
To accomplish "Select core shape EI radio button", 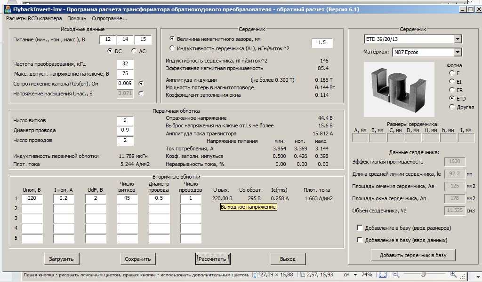I will pos(451,81).
